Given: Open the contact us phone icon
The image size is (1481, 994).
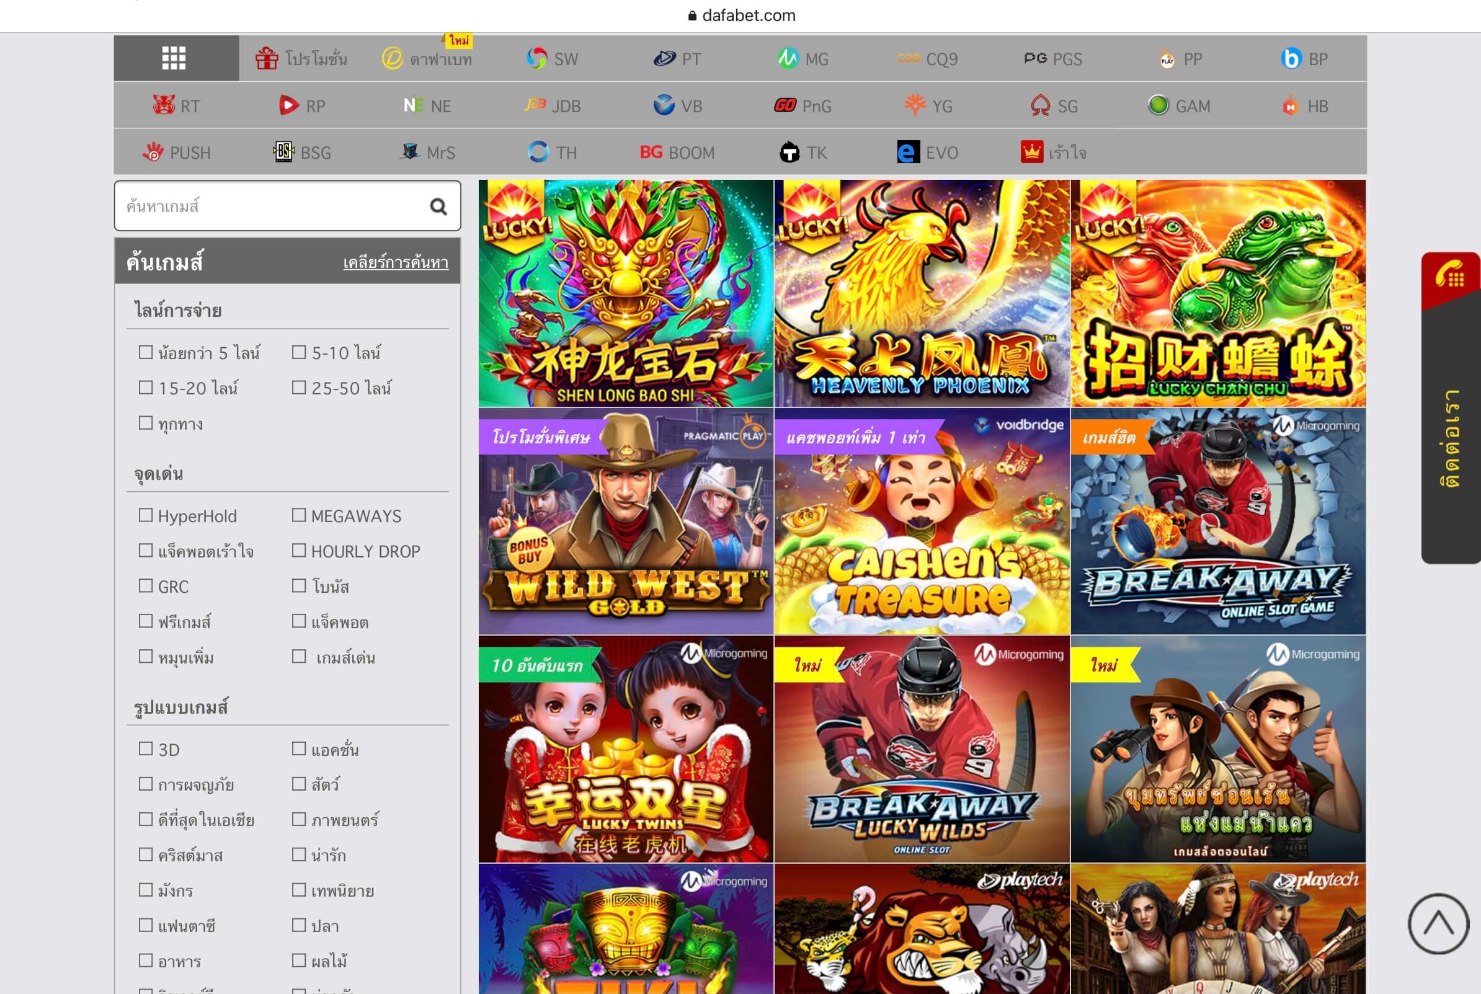Looking at the screenshot, I should pyautogui.click(x=1450, y=277).
